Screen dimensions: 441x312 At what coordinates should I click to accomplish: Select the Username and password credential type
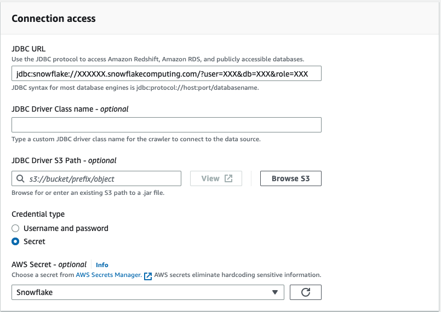coord(15,228)
